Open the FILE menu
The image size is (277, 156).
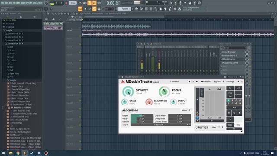3,3
